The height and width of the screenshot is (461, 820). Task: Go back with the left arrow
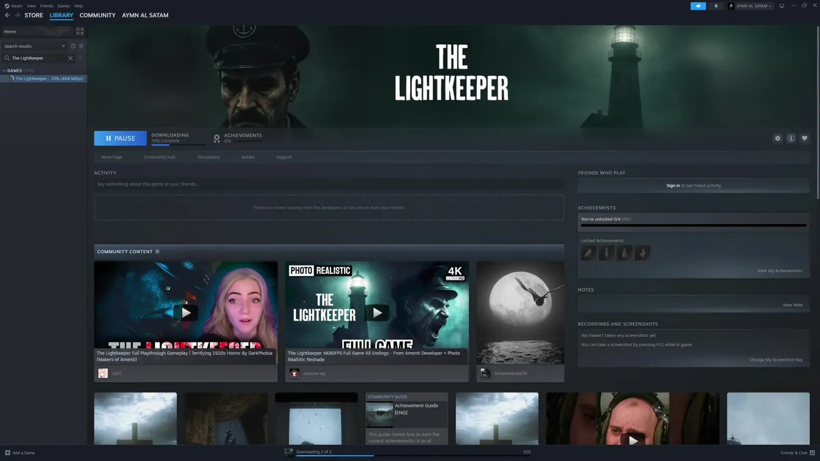click(x=7, y=15)
